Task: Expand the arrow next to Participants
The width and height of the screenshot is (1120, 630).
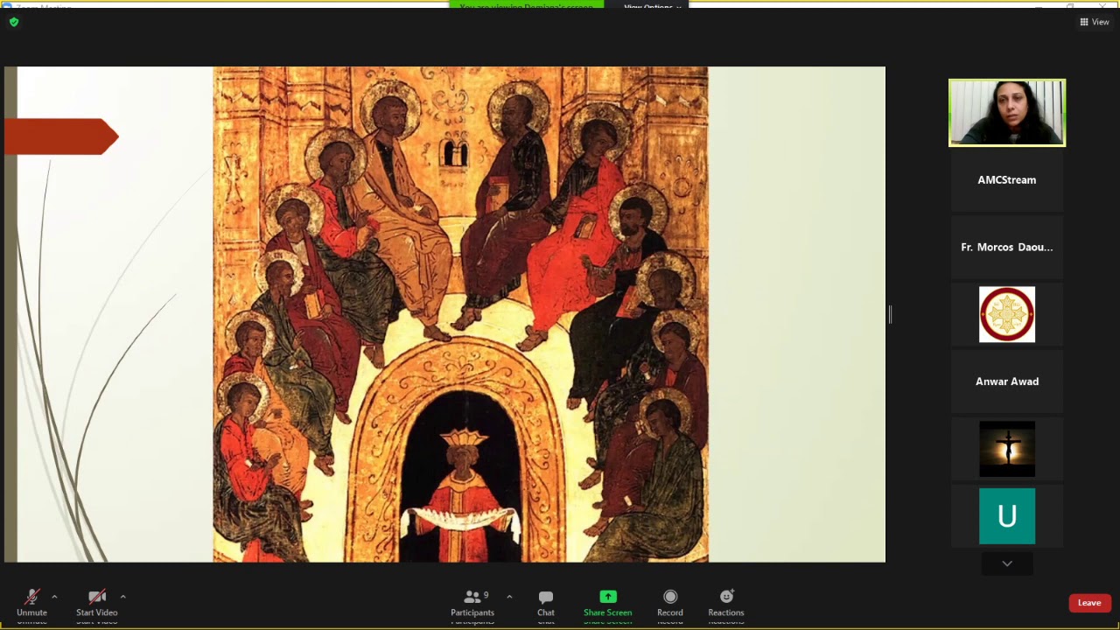Action: pos(509,597)
